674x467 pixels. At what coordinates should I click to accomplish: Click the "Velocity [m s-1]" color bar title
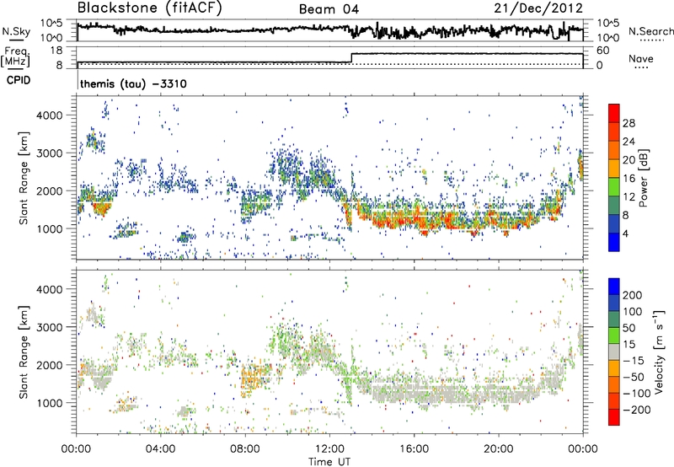660,352
